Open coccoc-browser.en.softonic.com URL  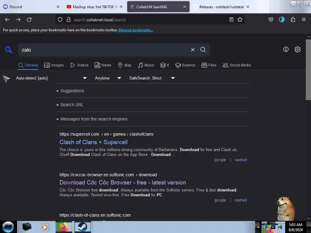pyautogui.click(x=108, y=175)
